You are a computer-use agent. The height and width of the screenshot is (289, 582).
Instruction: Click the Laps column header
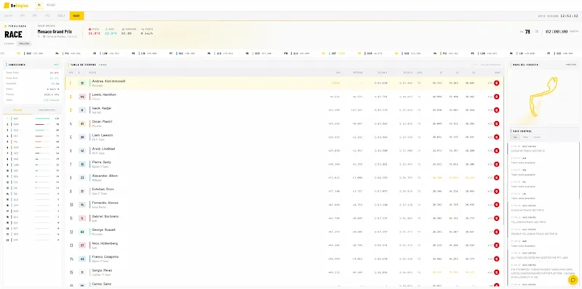point(419,73)
